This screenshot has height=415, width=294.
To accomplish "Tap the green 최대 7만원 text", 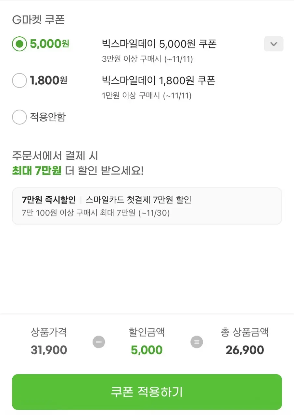I will [x=37, y=171].
